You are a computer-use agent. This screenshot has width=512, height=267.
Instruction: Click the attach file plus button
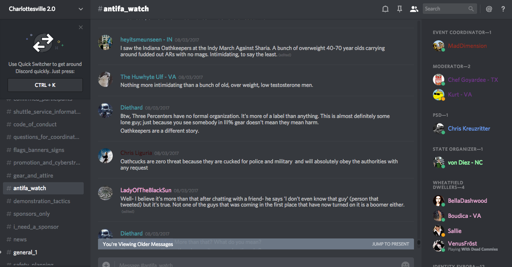(106, 264)
